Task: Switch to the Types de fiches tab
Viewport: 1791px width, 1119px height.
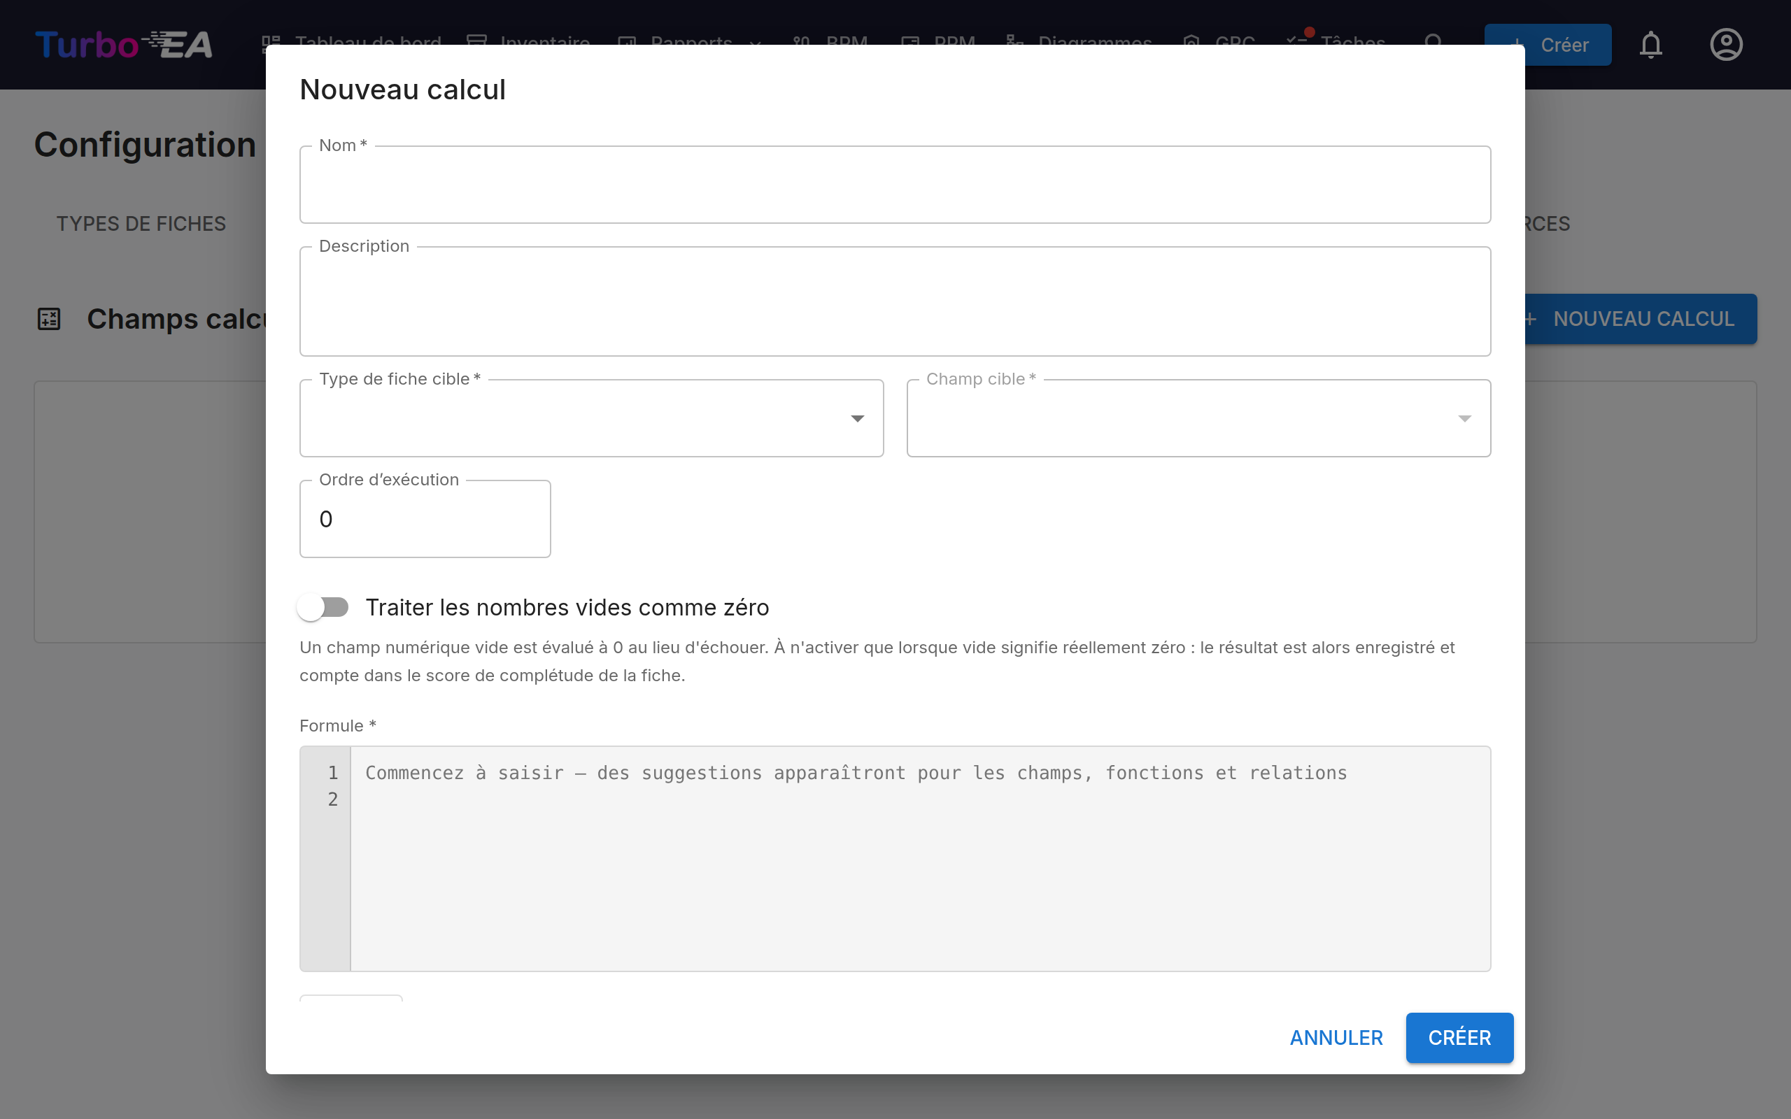Action: [x=141, y=224]
